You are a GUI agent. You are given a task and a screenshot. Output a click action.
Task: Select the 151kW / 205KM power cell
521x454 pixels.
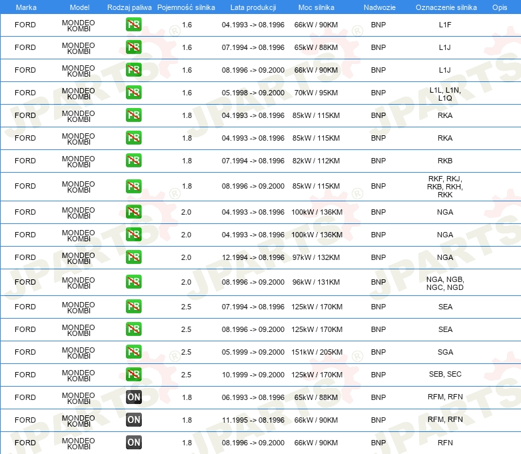316,352
